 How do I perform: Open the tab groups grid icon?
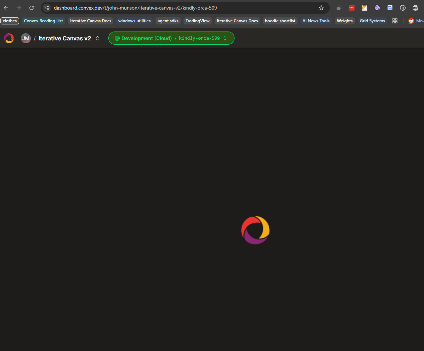[395, 21]
